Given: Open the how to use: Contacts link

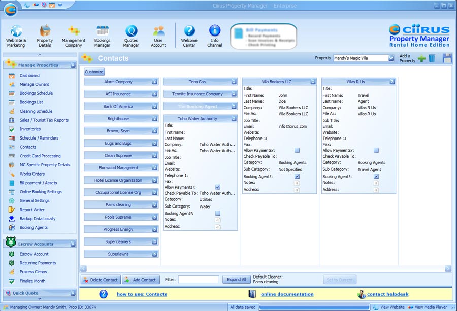Looking at the screenshot, I should (x=142, y=294).
